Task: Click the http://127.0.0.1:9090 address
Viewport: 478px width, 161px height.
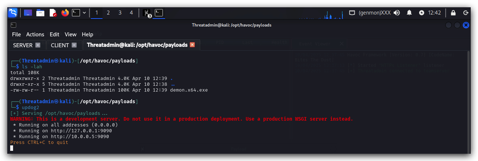Action: pos(81,130)
